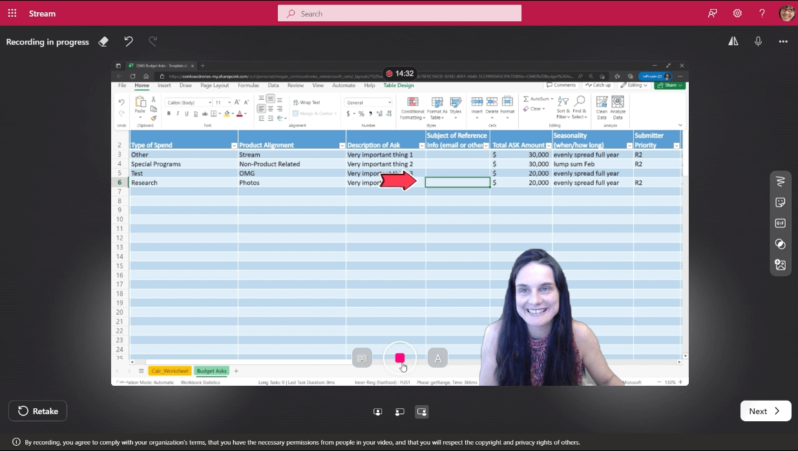Click the Percent style icon in Excel
The image size is (798, 451).
click(x=361, y=114)
